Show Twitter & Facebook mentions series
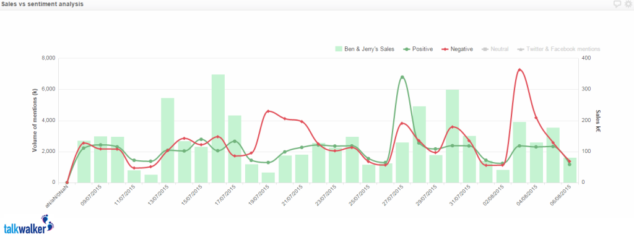Screen dimensions: 634x237 pos(558,49)
